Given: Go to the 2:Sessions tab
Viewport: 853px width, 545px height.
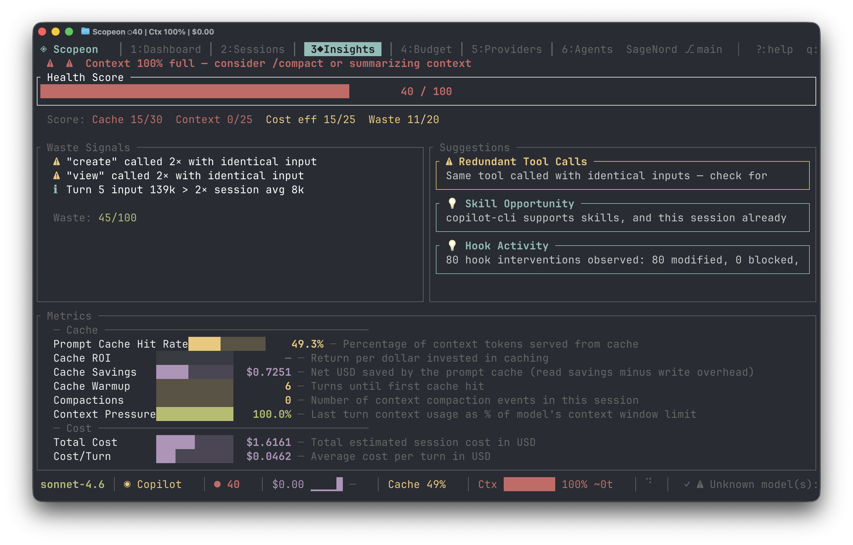Looking at the screenshot, I should [252, 49].
